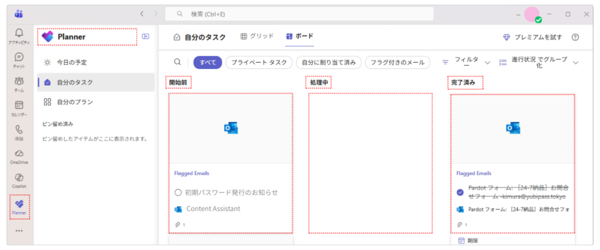Screen dimensions: 600x250
Task: Open Teams (チーム) in the sidebar
Action: tap(19, 84)
